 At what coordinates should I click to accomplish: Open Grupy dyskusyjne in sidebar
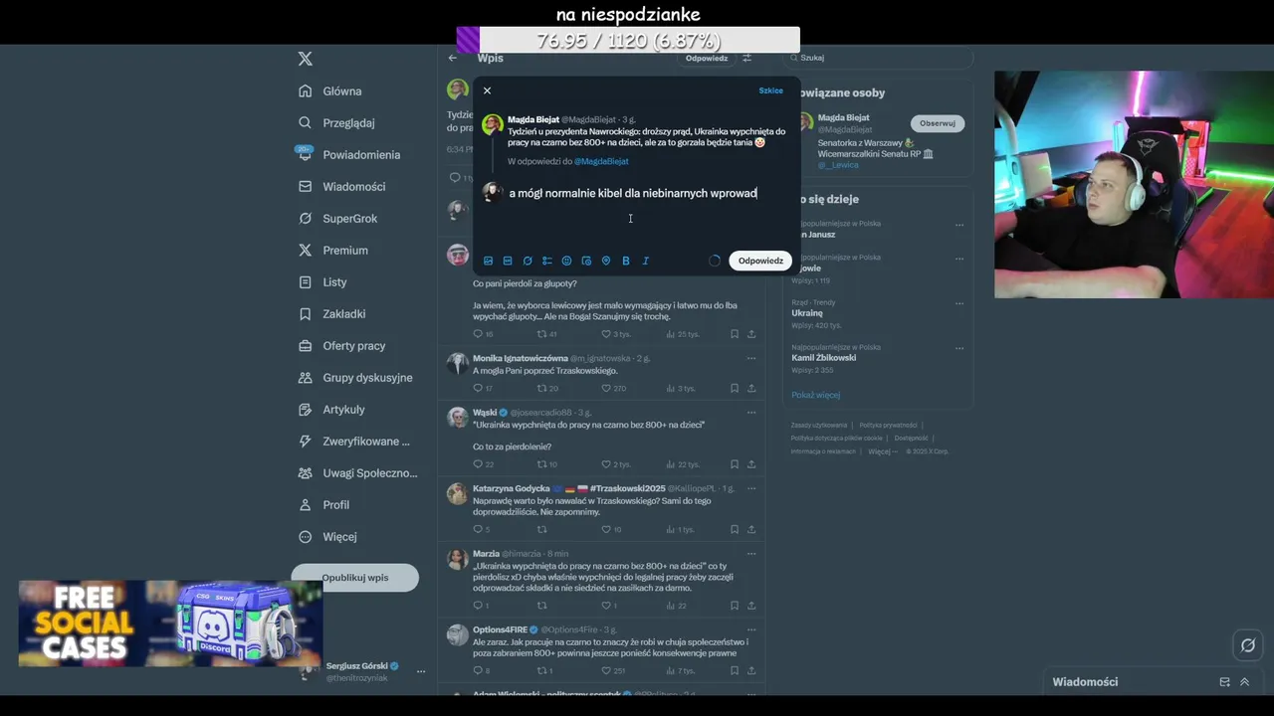[355, 377]
